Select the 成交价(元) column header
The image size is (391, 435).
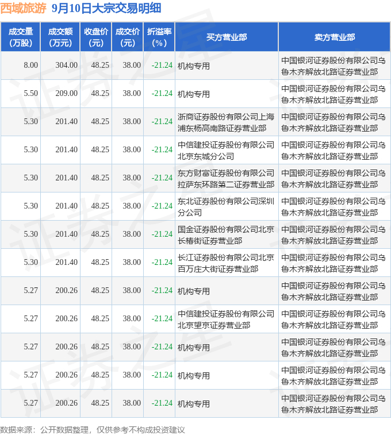pyautogui.click(x=128, y=37)
